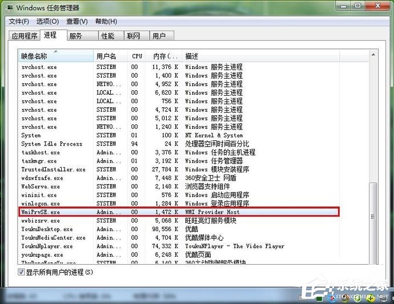This screenshot has height=304, width=394.
Task: Click the 27,784 K memory value
Action: point(165,169)
